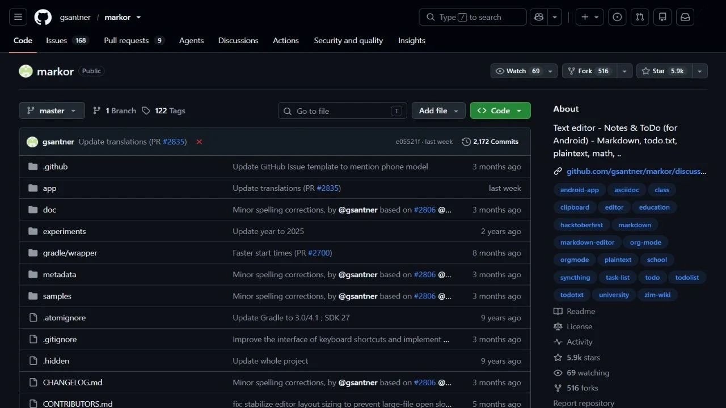Open the CHANGELOG.md file
726x408 pixels.
pos(73,382)
